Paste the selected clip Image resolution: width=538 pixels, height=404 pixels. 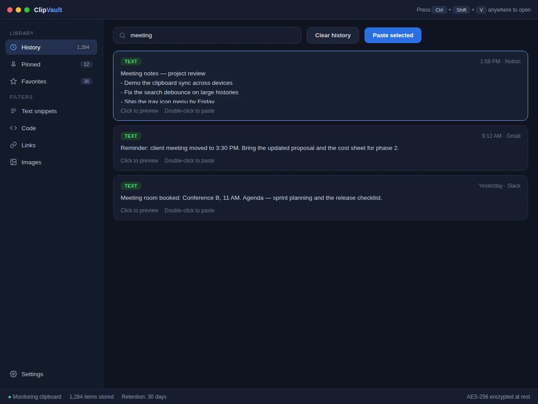click(393, 35)
